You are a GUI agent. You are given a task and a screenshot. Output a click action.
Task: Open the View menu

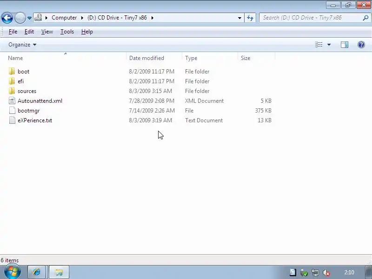coord(47,32)
